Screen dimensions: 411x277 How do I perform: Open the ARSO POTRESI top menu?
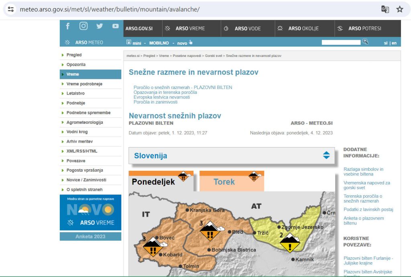click(x=364, y=28)
